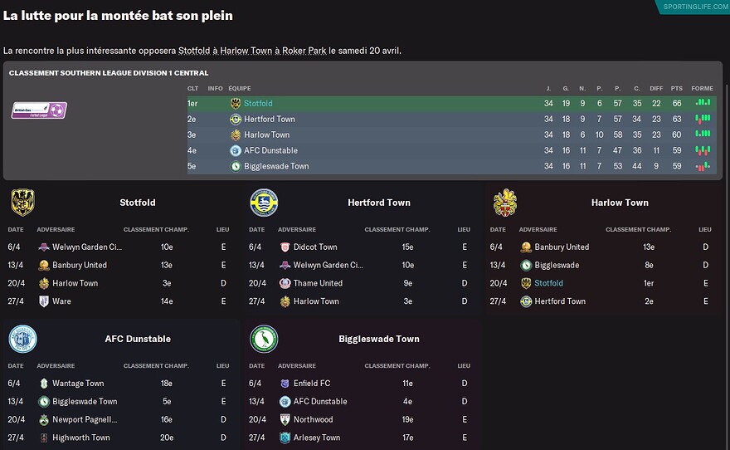Click the Didcot Town badge in Hertford's fixtures
This screenshot has height=450, width=730.
click(285, 247)
